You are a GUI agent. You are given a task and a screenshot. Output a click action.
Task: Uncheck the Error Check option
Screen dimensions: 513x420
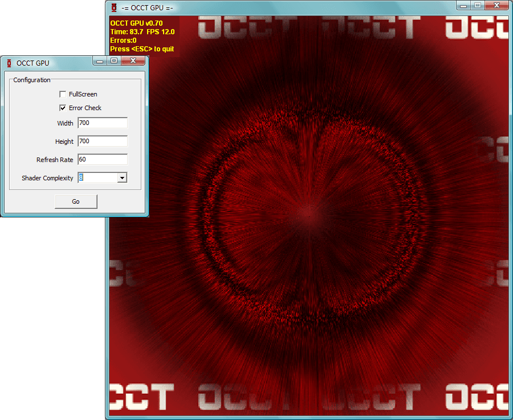coord(63,108)
